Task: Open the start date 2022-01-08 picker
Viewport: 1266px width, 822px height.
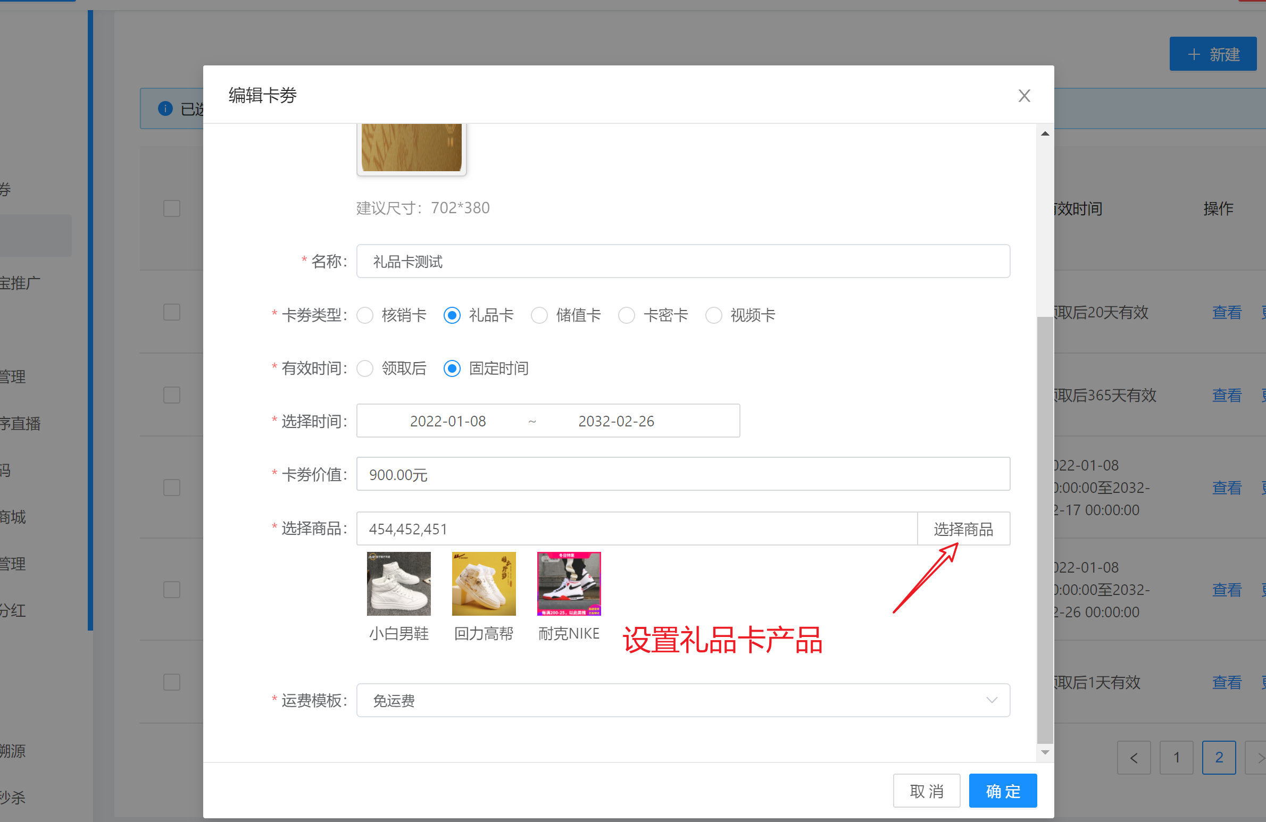Action: [x=448, y=421]
